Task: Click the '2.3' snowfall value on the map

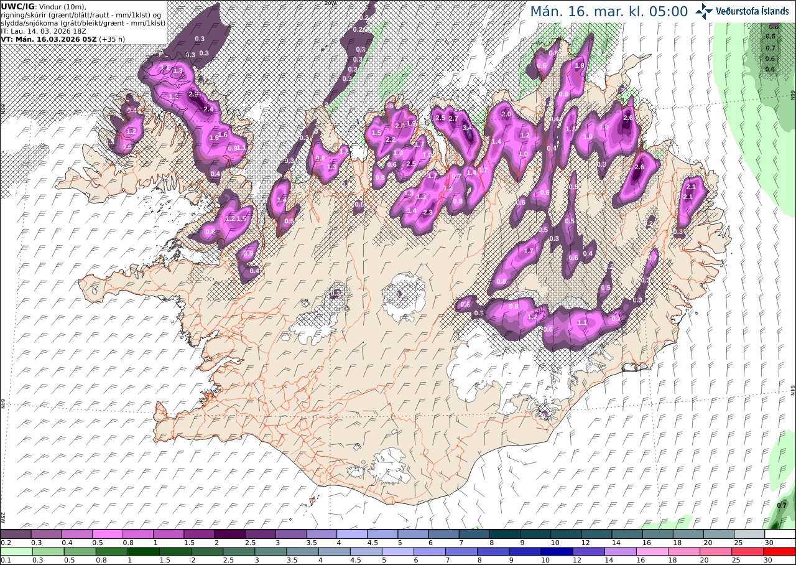Action: pyautogui.click(x=427, y=213)
